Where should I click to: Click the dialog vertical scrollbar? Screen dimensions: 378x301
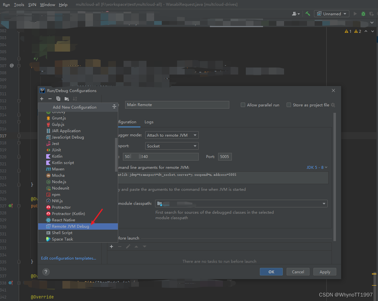click(x=335, y=177)
